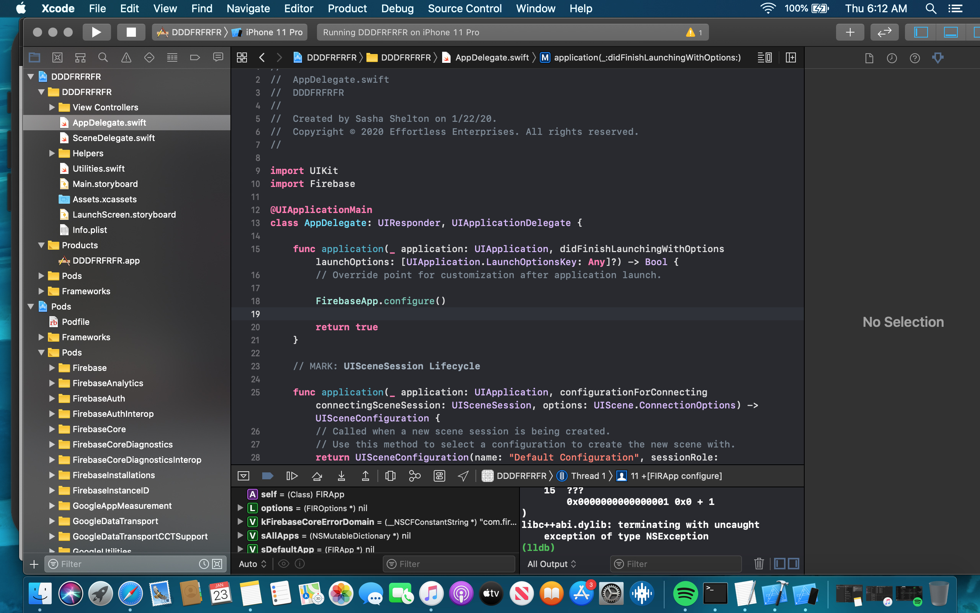Choose iPhone 11 Pro run destination
Screen dimensions: 980x613
(x=268, y=32)
